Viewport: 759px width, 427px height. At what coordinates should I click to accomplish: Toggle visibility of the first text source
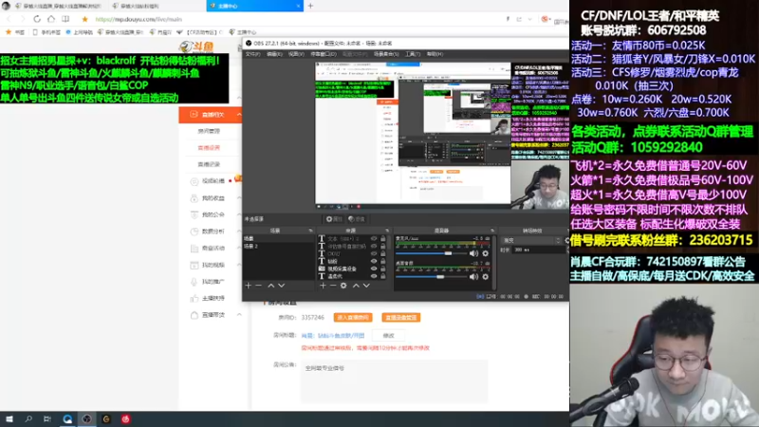[374, 239]
